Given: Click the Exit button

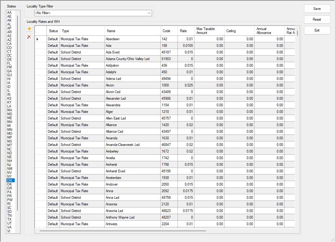Looking at the screenshot, I should coord(317,30).
